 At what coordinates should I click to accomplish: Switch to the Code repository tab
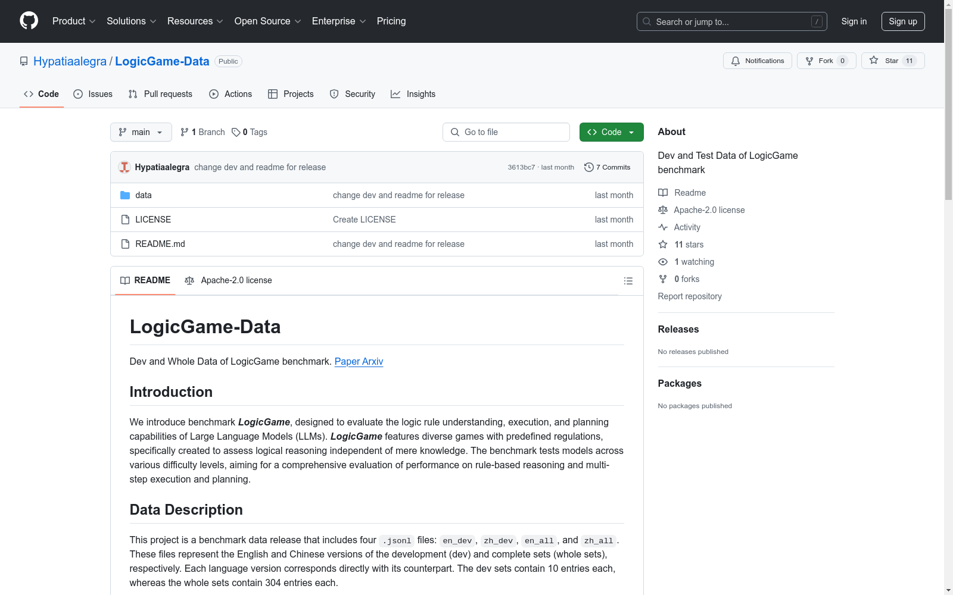click(x=42, y=94)
